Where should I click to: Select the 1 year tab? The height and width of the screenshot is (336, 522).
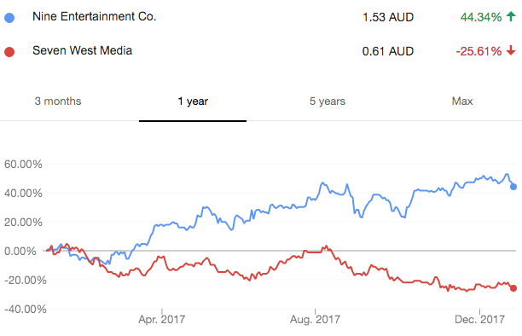click(x=193, y=101)
